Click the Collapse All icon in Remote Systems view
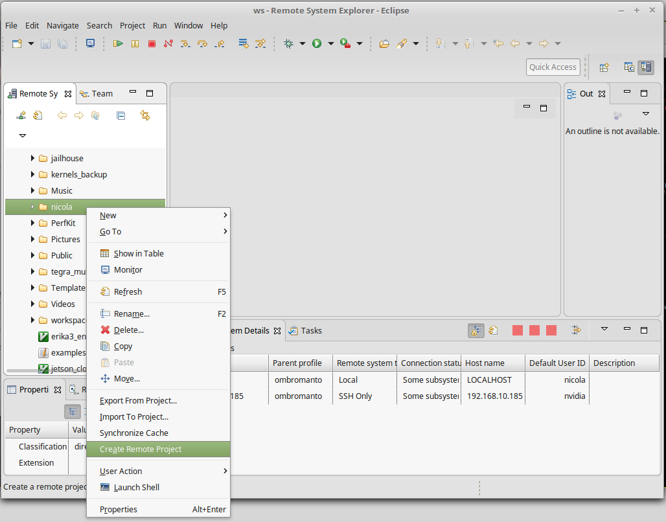The height and width of the screenshot is (522, 666). [121, 115]
